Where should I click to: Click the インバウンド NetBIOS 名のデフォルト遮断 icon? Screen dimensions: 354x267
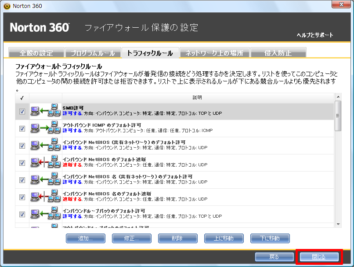pos(45,197)
